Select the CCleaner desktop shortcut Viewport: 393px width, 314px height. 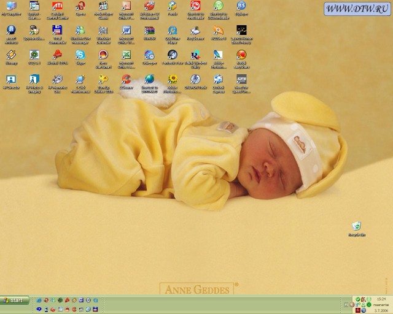point(126,82)
